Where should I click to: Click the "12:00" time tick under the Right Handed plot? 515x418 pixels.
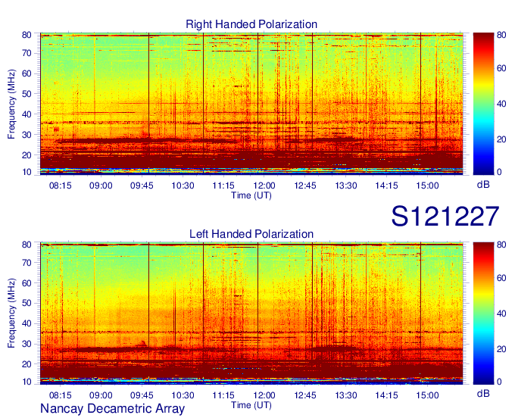click(x=264, y=186)
